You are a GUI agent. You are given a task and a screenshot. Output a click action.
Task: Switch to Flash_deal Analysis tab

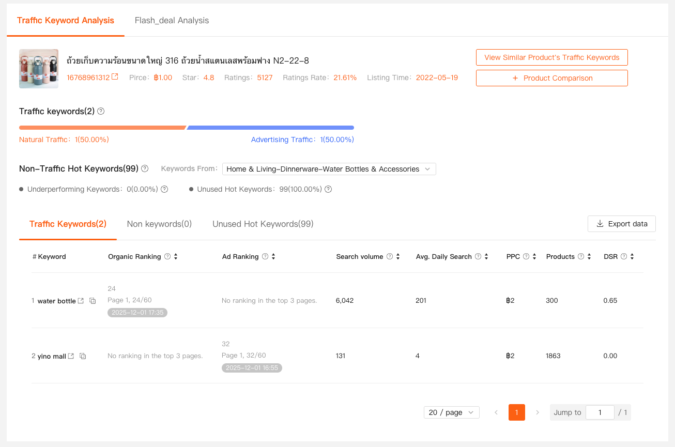coord(172,21)
